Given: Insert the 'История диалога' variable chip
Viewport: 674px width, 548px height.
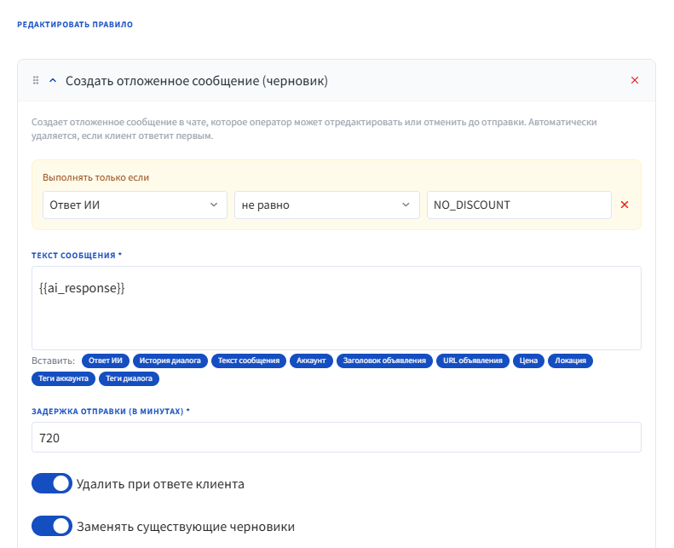Looking at the screenshot, I should point(170,361).
